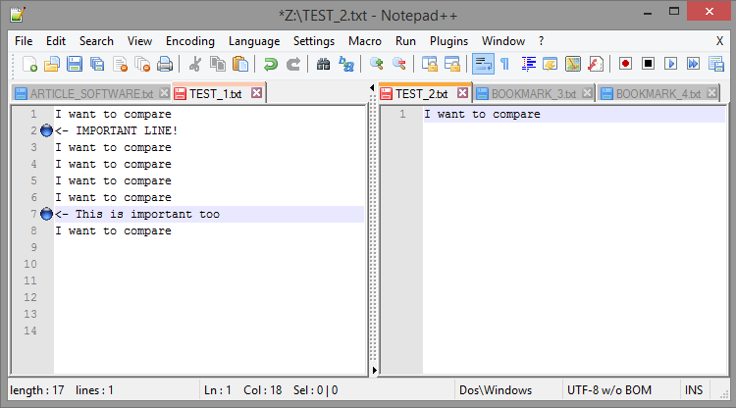Open the View menu
Screen dimensions: 736x408
pos(139,41)
